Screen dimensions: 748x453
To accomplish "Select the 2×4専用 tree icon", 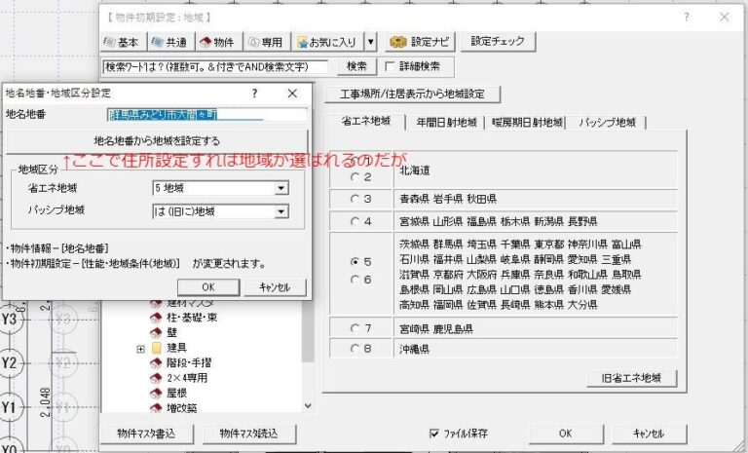I will tap(156, 378).
